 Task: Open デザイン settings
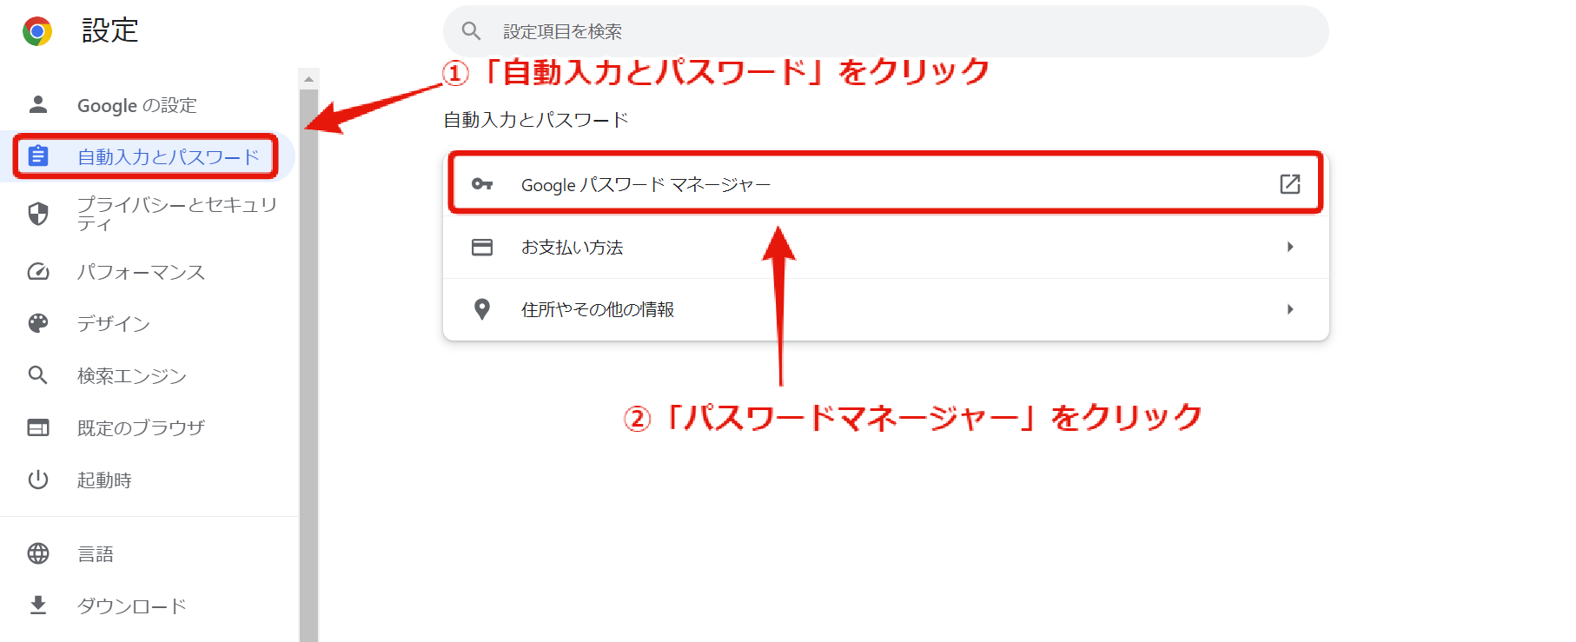(114, 323)
